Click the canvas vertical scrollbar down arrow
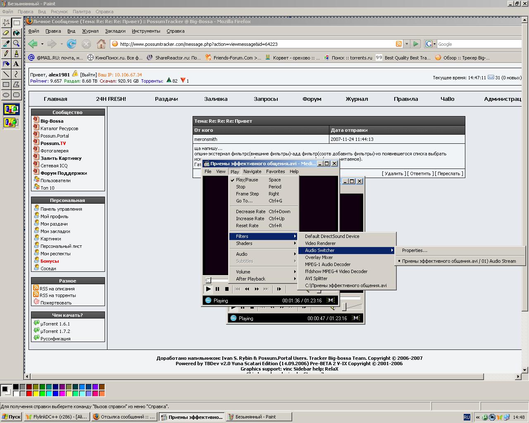This screenshot has height=423, width=529. pyautogui.click(x=525, y=370)
